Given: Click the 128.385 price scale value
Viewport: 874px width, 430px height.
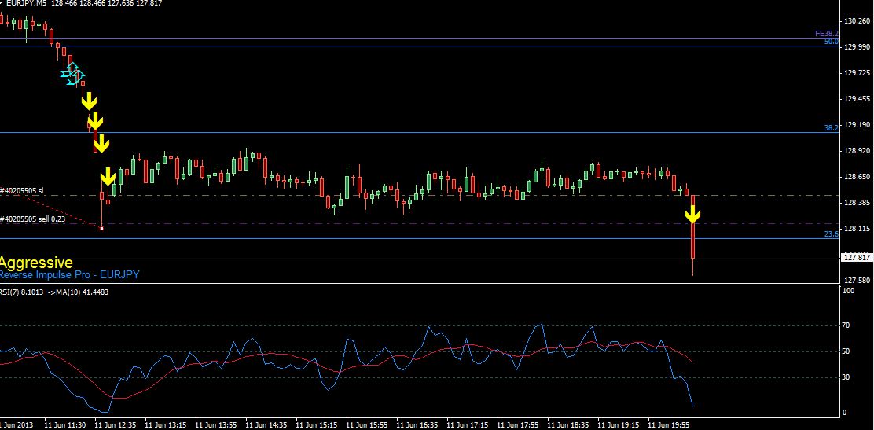Looking at the screenshot, I should point(857,203).
